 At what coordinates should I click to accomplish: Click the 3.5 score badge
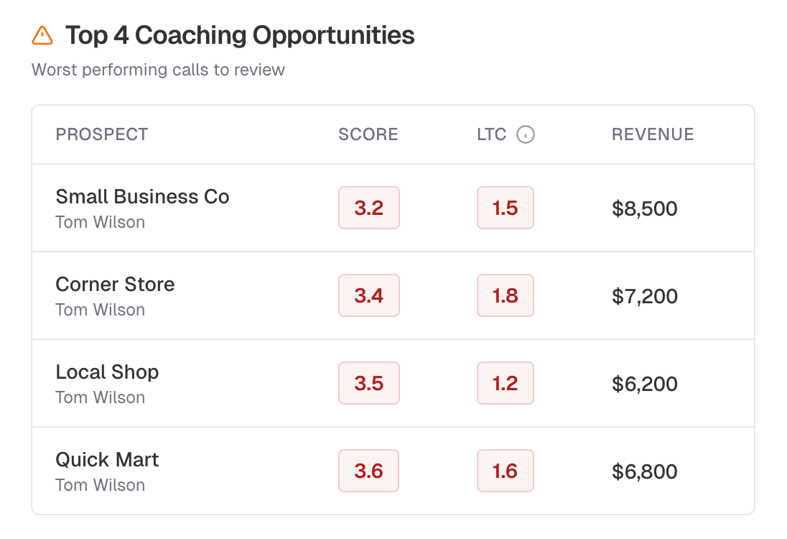click(368, 384)
